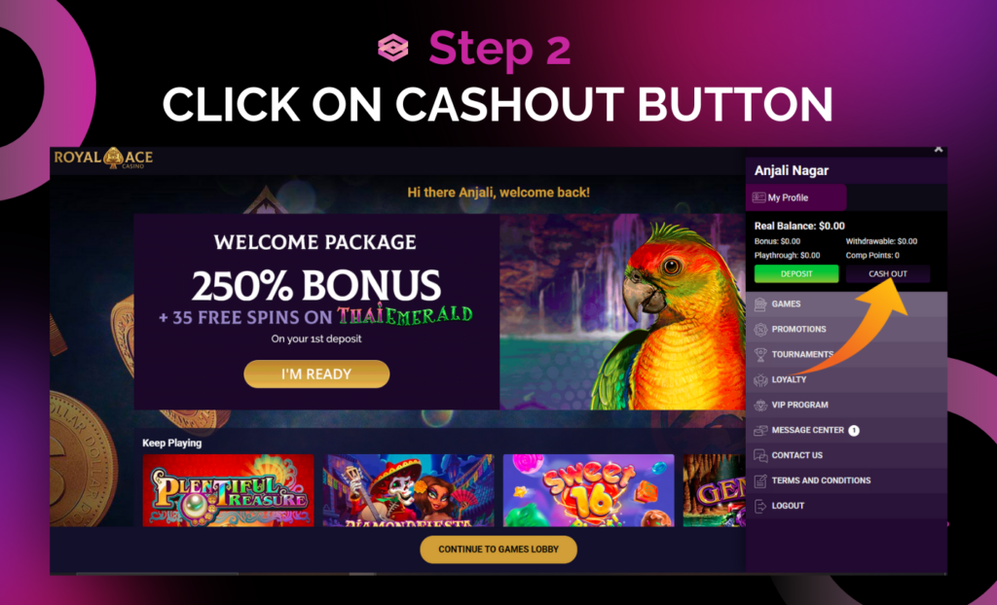
Task: Click the green Deposit button
Action: coord(796,274)
